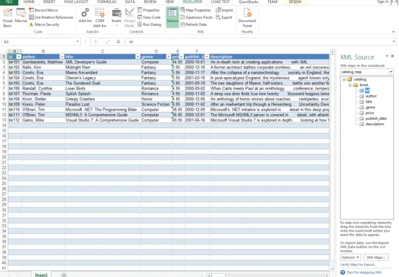Select cell 'Gambardella, Matthew'

coord(43,62)
